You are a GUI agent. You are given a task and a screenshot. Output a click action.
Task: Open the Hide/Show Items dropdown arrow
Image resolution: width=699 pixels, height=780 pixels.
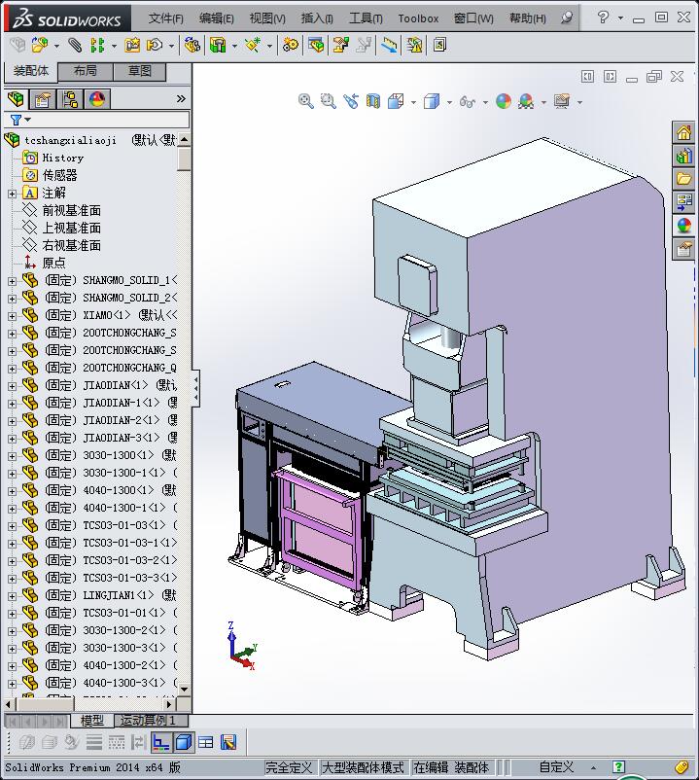485,102
